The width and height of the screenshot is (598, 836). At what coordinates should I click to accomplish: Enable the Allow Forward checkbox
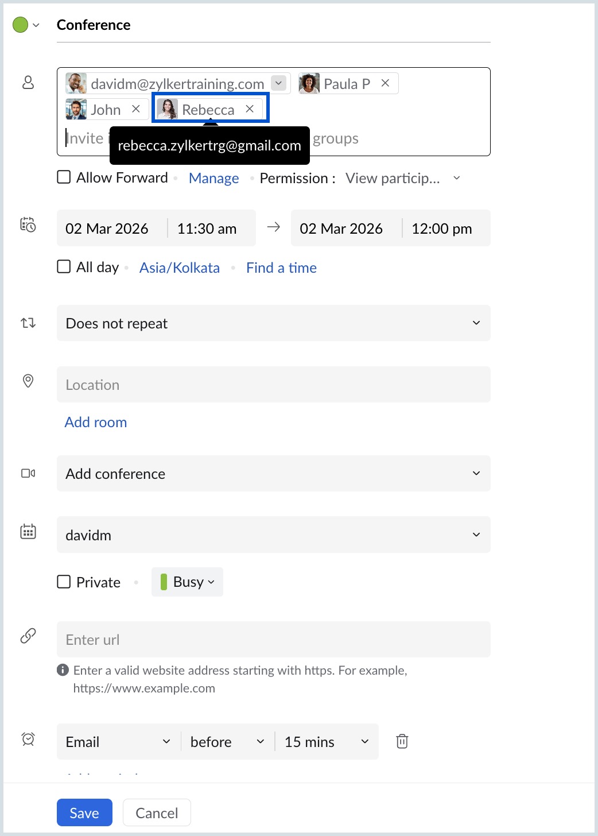pyautogui.click(x=63, y=177)
